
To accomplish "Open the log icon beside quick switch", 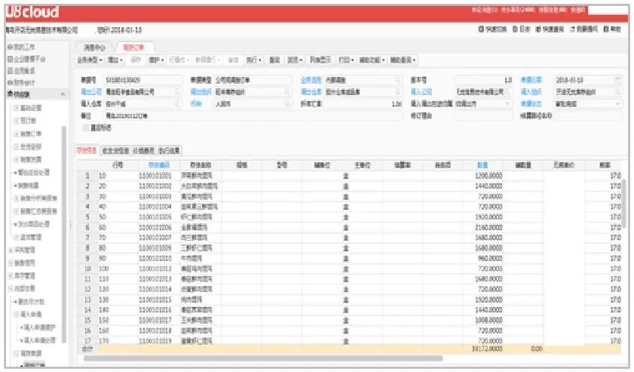I will [x=515, y=29].
